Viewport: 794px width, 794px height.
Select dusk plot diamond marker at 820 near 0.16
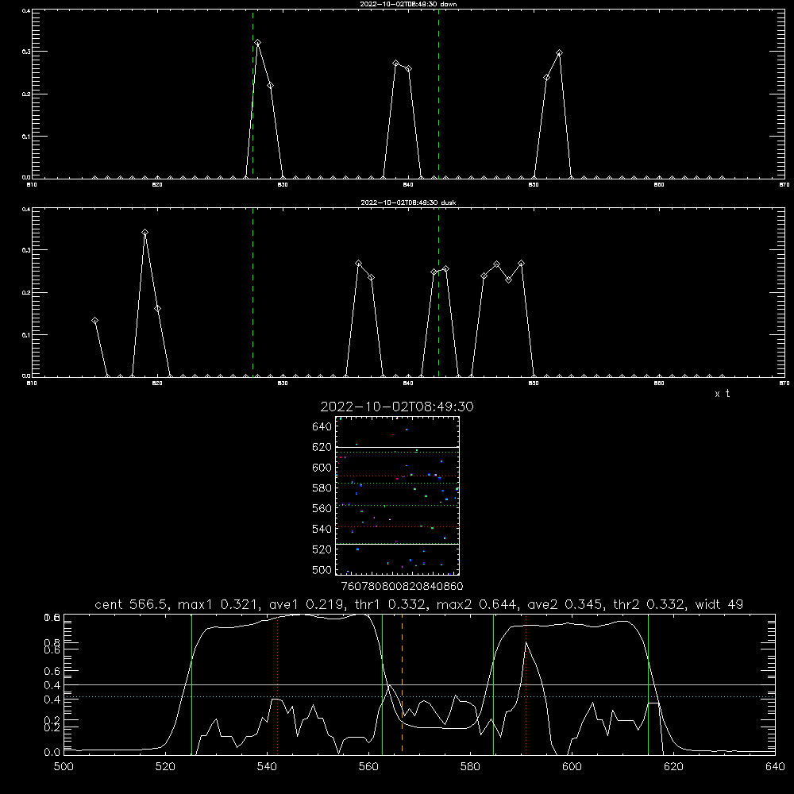[x=157, y=308]
